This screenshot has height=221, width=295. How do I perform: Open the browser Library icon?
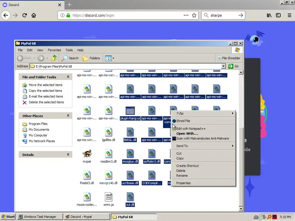coord(269,15)
